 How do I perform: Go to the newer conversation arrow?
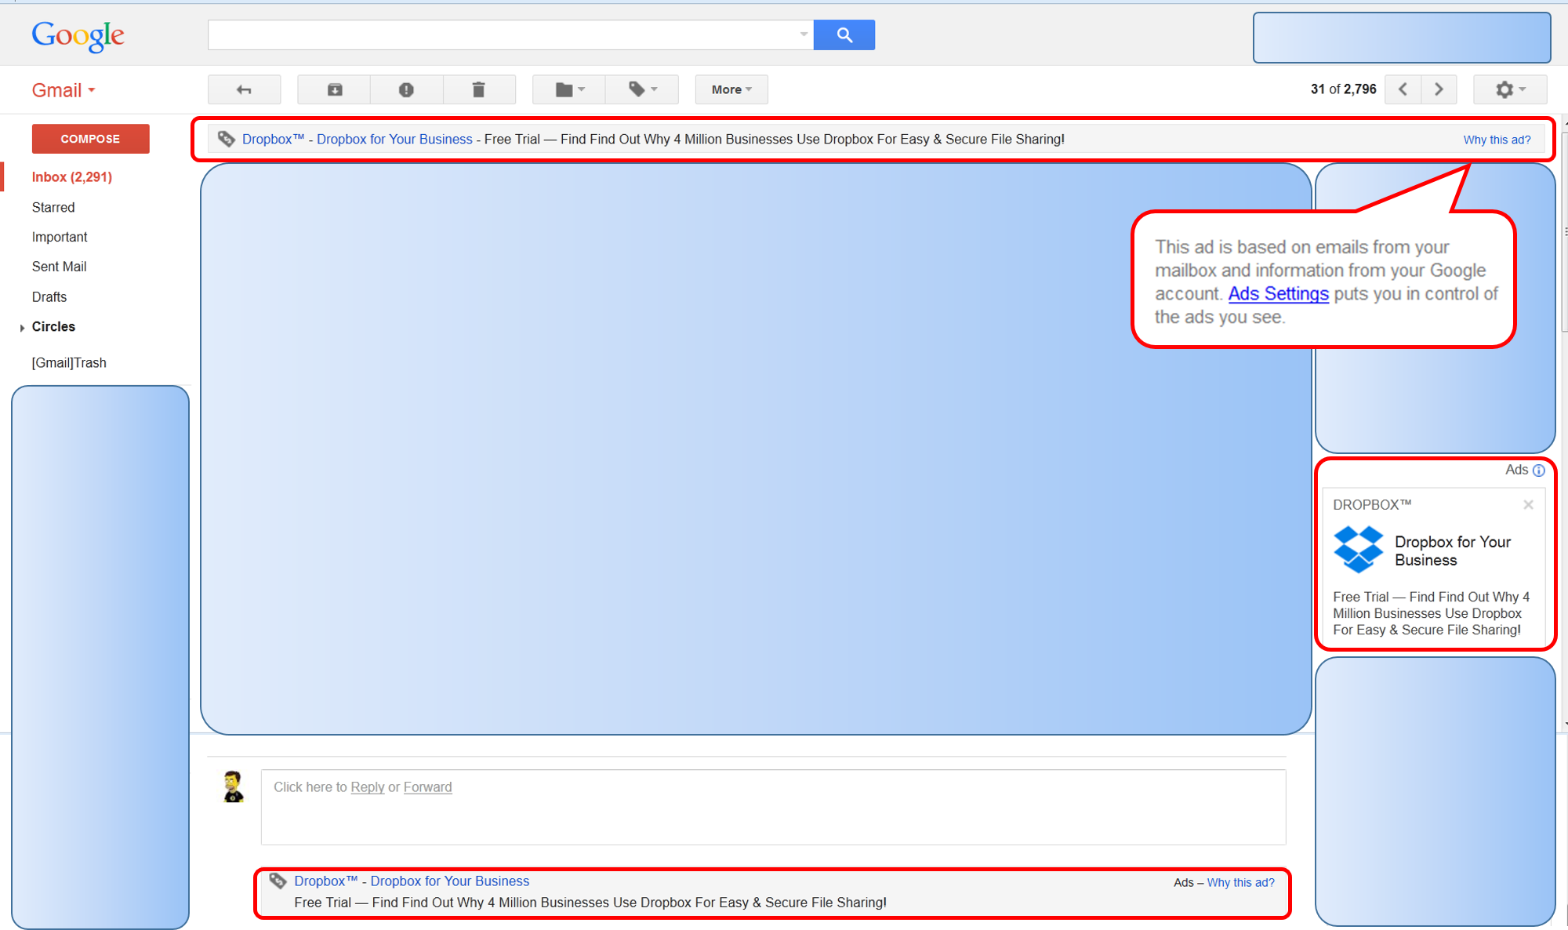pyautogui.click(x=1403, y=89)
